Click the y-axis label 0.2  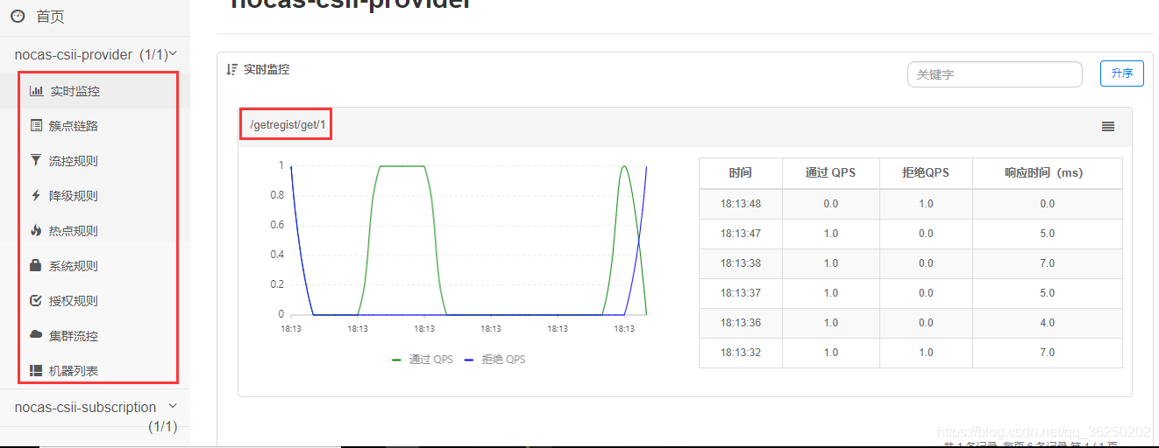pyautogui.click(x=276, y=284)
